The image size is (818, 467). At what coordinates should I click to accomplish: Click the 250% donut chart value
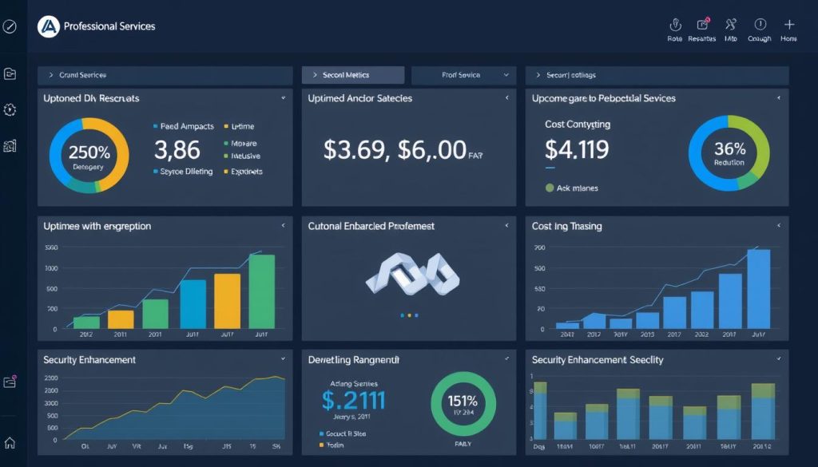point(89,152)
